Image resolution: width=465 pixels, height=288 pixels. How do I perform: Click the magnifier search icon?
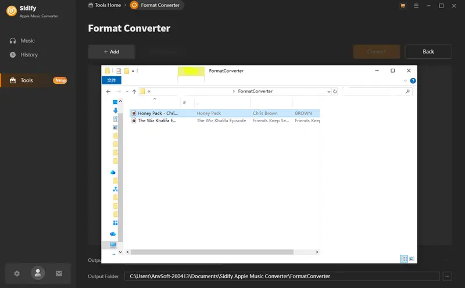click(x=407, y=91)
